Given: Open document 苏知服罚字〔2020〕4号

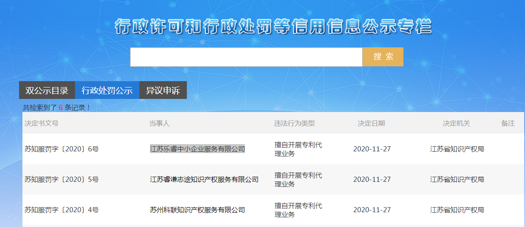Looking at the screenshot, I should click(62, 210).
